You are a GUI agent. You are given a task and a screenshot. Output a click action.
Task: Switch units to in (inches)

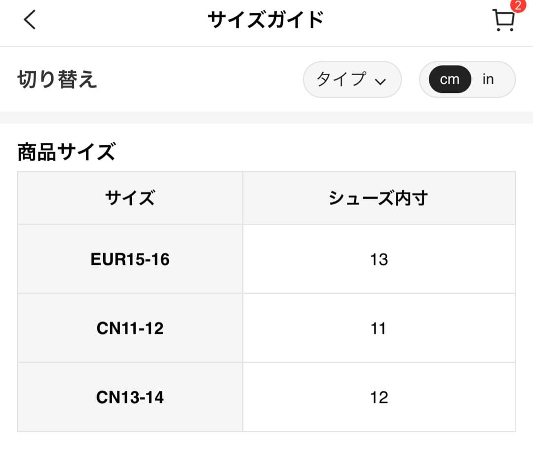click(x=488, y=80)
